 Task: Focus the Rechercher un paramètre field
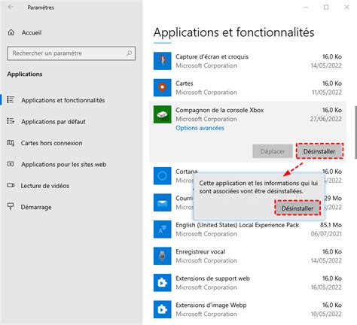coord(72,53)
